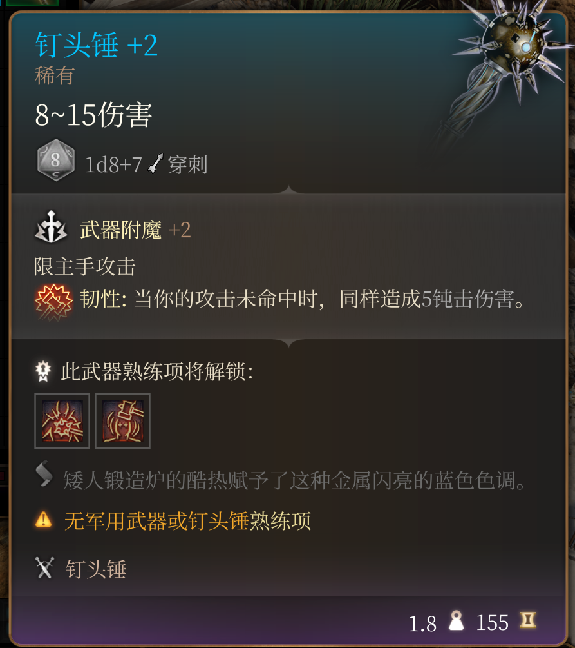575x648 pixels.
Task: Click the weapon enchantment sword icon
Action: tap(51, 227)
